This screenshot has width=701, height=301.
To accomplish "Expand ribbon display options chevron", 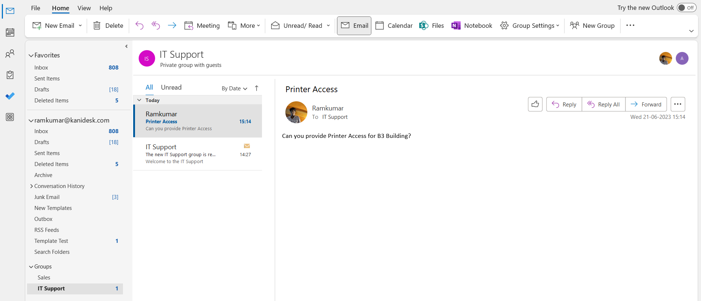I will (691, 31).
